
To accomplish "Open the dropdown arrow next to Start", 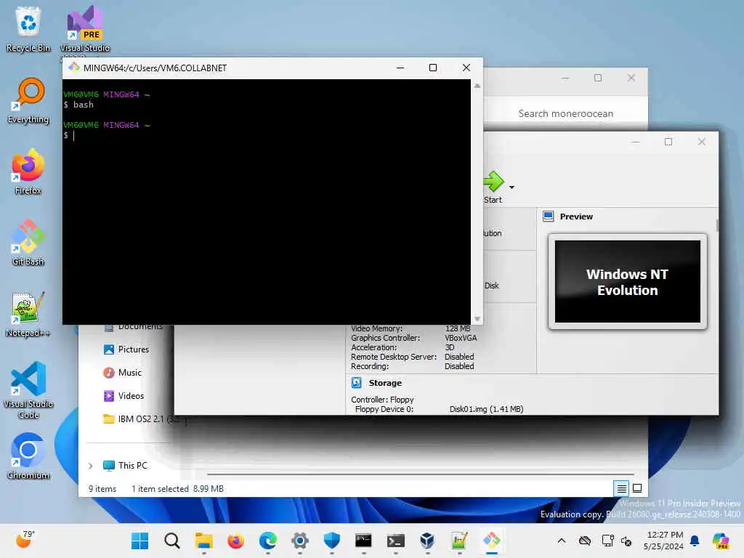I will pyautogui.click(x=511, y=187).
